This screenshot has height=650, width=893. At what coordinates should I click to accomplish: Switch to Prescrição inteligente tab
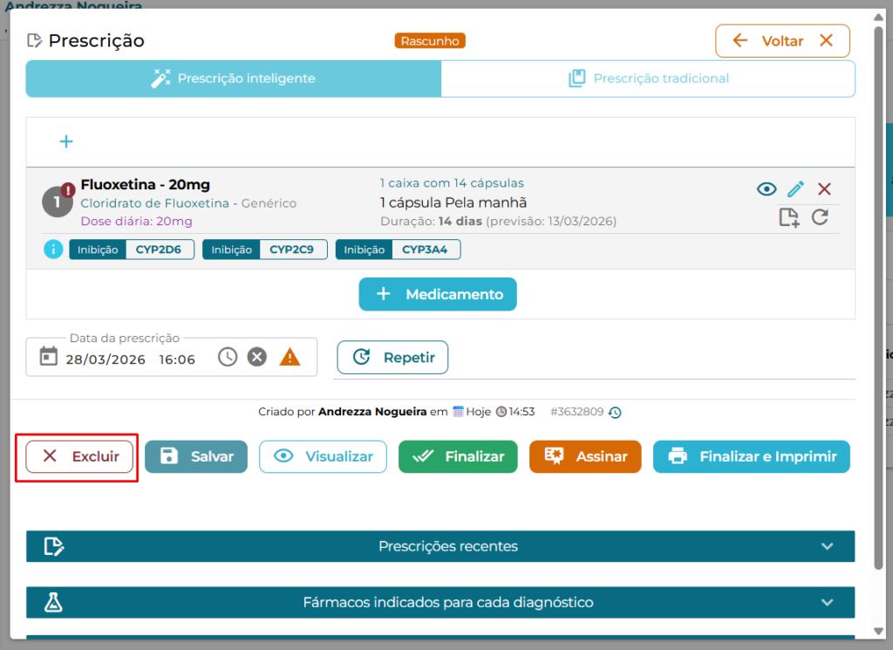234,79
